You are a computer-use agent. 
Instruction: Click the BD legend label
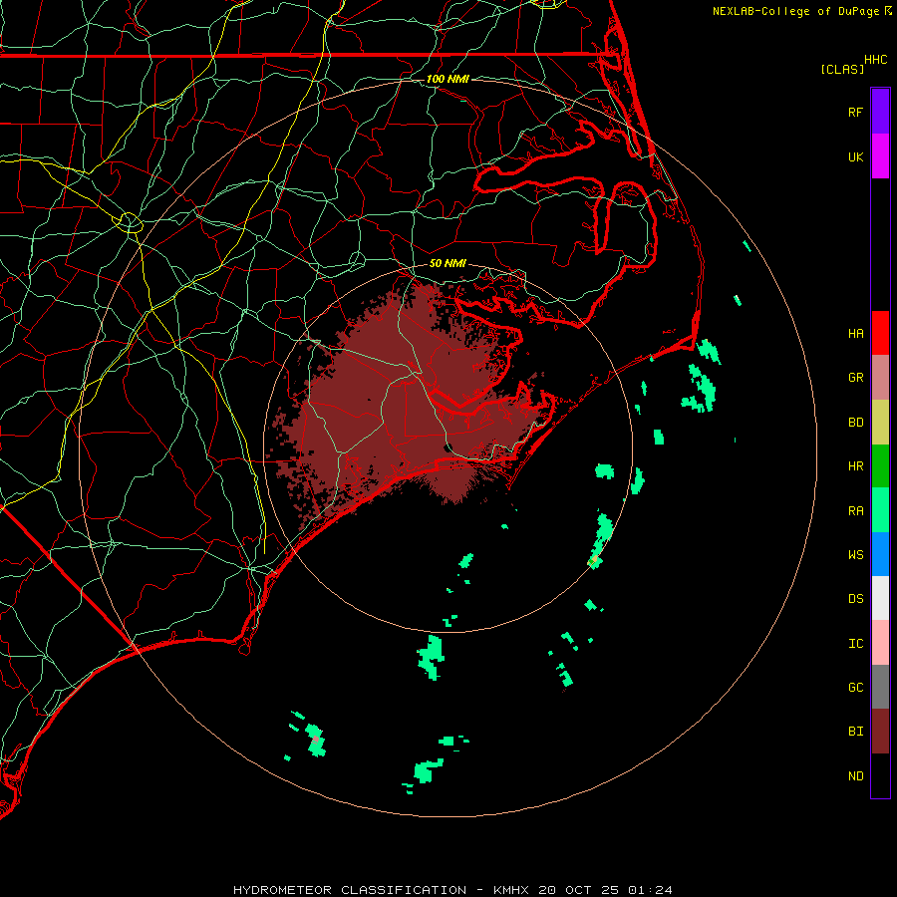855,423
